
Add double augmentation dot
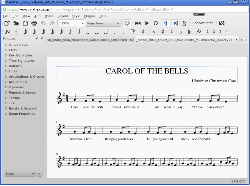coord(123,33)
